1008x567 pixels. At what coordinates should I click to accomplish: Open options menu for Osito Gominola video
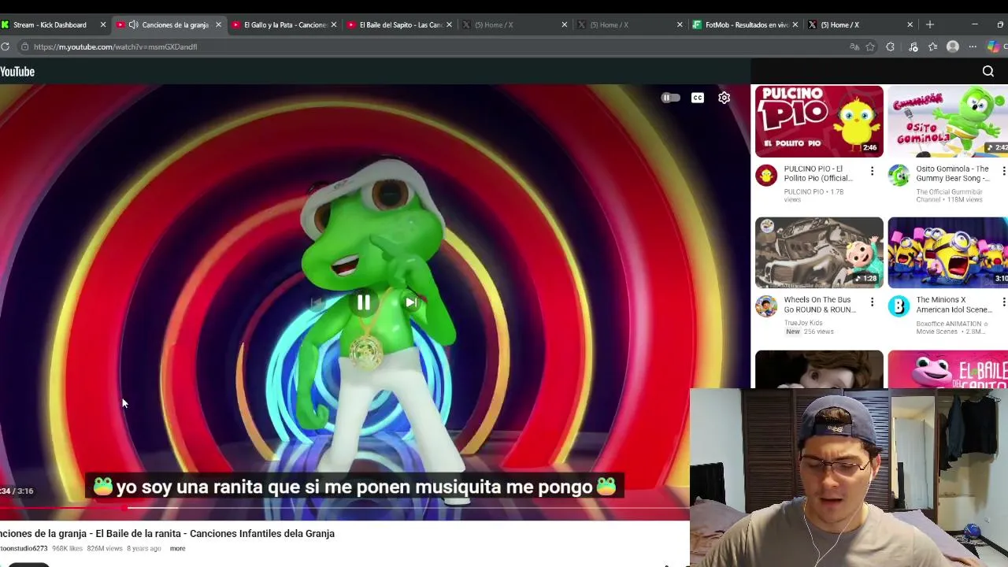click(x=1003, y=171)
